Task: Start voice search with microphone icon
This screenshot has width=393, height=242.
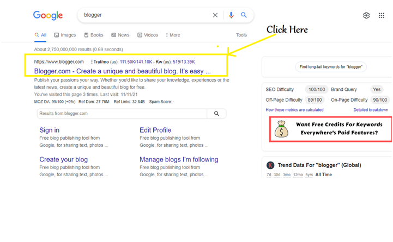Action: tap(231, 15)
